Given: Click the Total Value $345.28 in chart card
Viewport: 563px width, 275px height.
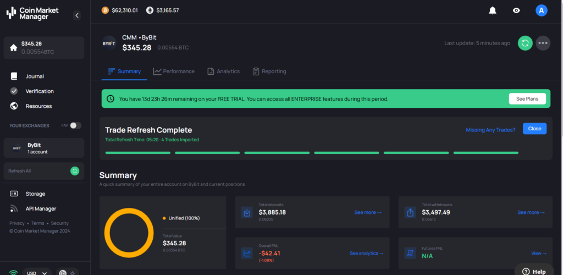Looking at the screenshot, I should (174, 243).
